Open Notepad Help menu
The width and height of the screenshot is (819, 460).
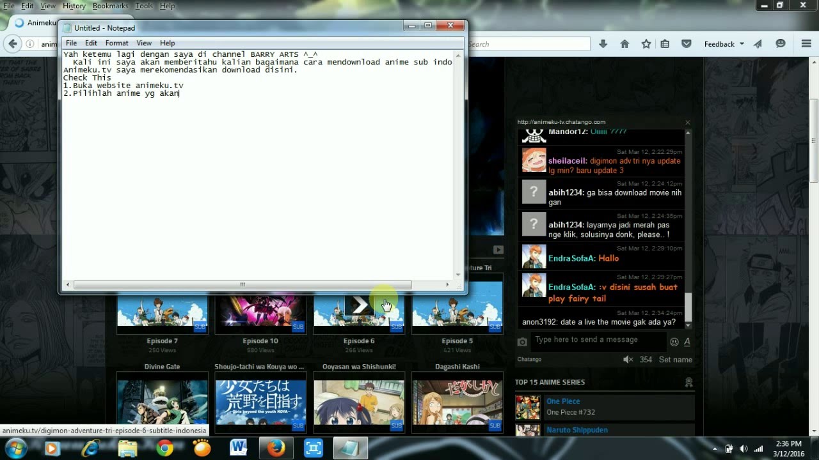(168, 43)
